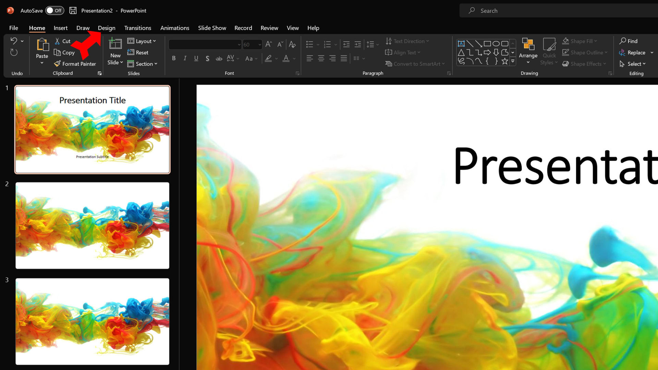The width and height of the screenshot is (658, 370).
Task: Click the Save disk icon
Action: coord(73,11)
